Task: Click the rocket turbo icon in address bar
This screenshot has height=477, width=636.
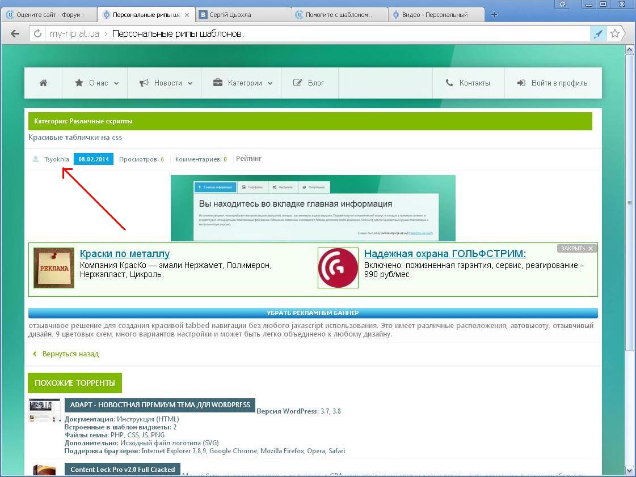Action: click(x=598, y=34)
